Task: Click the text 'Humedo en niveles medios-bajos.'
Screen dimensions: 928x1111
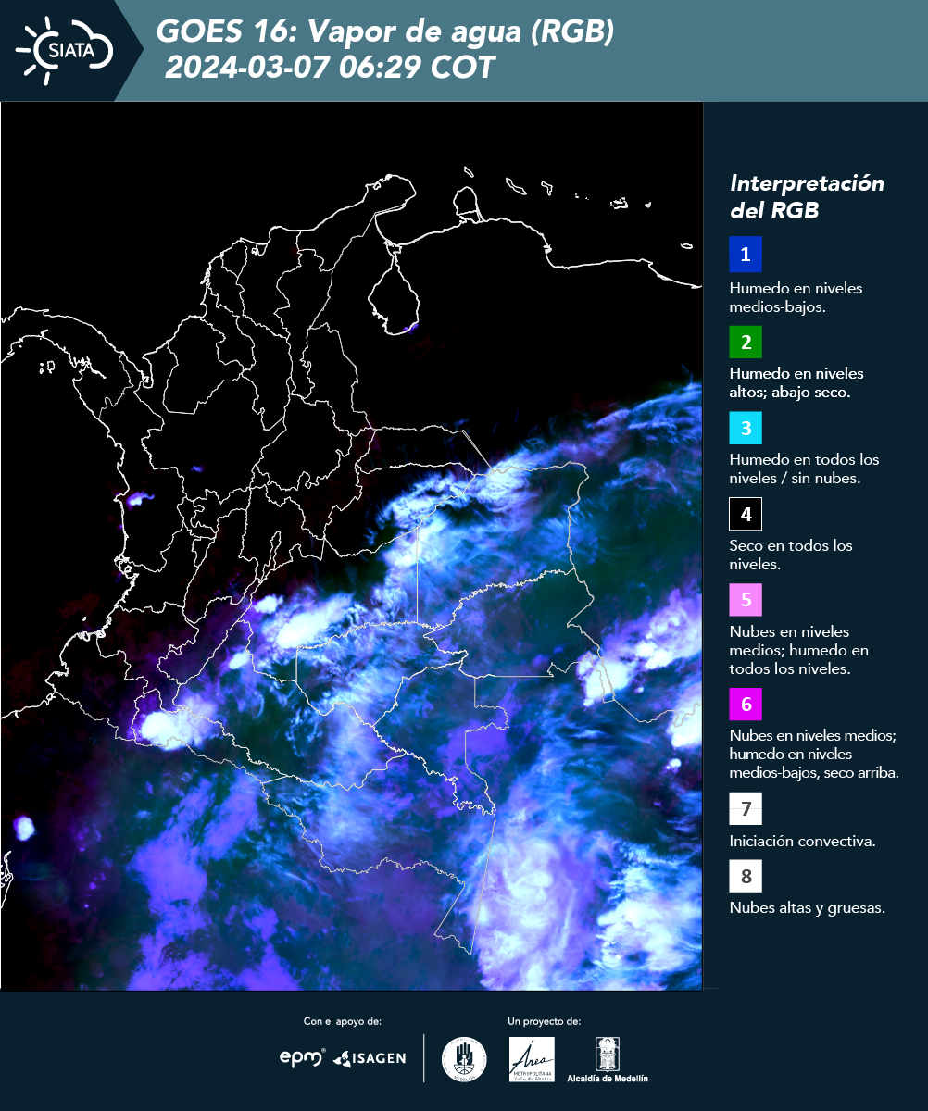Action: pyautogui.click(x=796, y=297)
